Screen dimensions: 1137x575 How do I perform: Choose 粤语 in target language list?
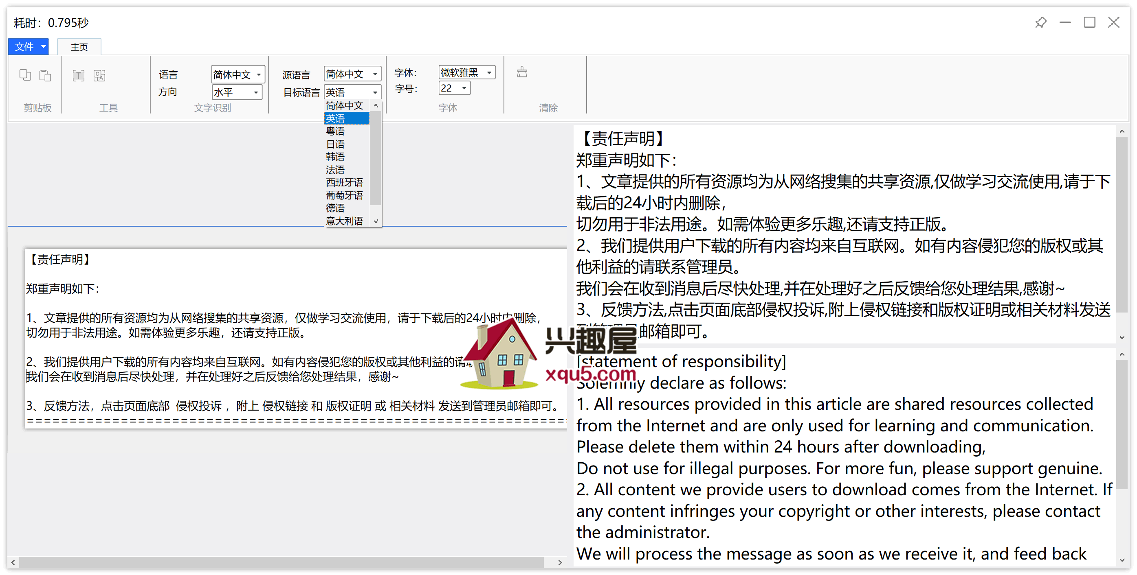point(347,131)
